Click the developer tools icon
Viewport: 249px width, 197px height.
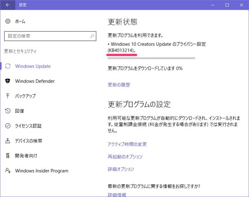pyautogui.click(x=8, y=156)
